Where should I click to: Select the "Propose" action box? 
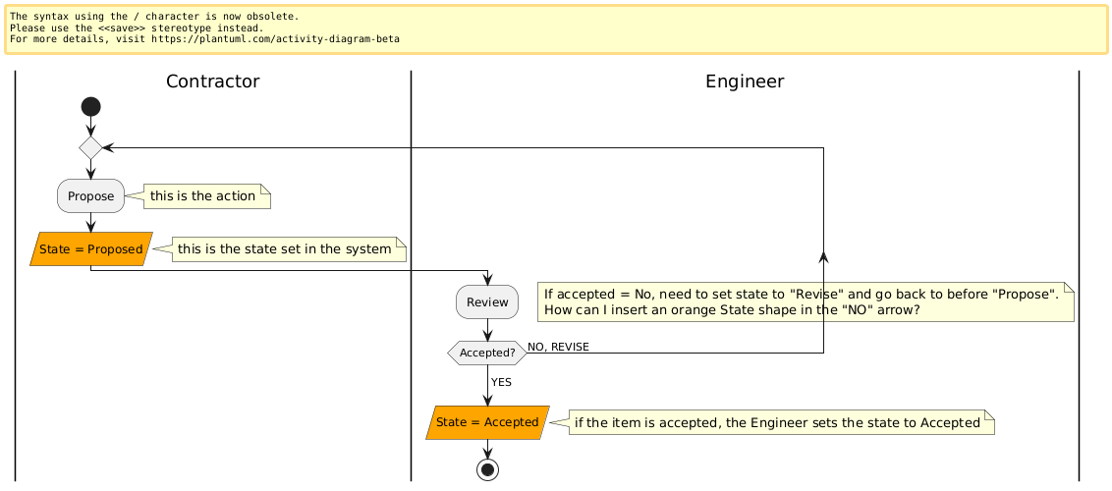pos(90,196)
